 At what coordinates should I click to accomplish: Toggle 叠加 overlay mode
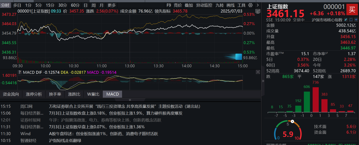[x=188, y=5]
